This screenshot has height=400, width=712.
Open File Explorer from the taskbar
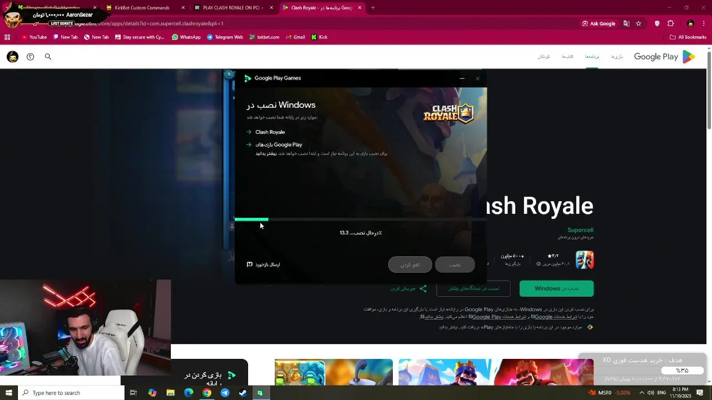pos(171,393)
